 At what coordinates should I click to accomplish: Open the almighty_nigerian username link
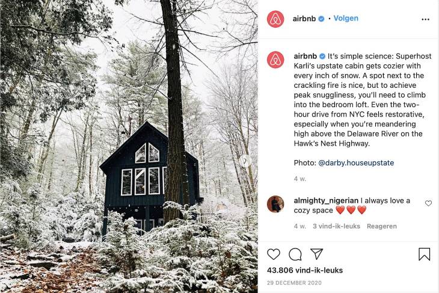[x=326, y=200]
